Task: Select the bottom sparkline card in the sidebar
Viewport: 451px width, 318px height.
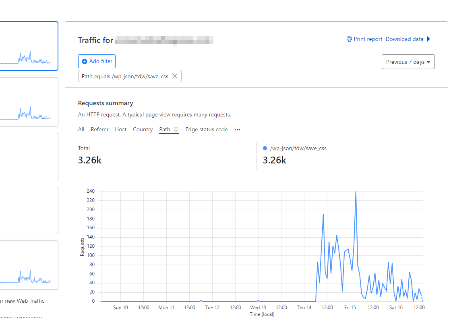Action: tap(29, 265)
